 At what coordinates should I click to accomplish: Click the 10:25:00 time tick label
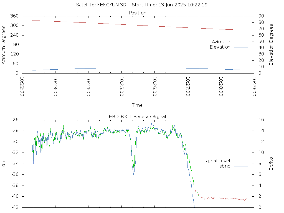pos(121,87)
